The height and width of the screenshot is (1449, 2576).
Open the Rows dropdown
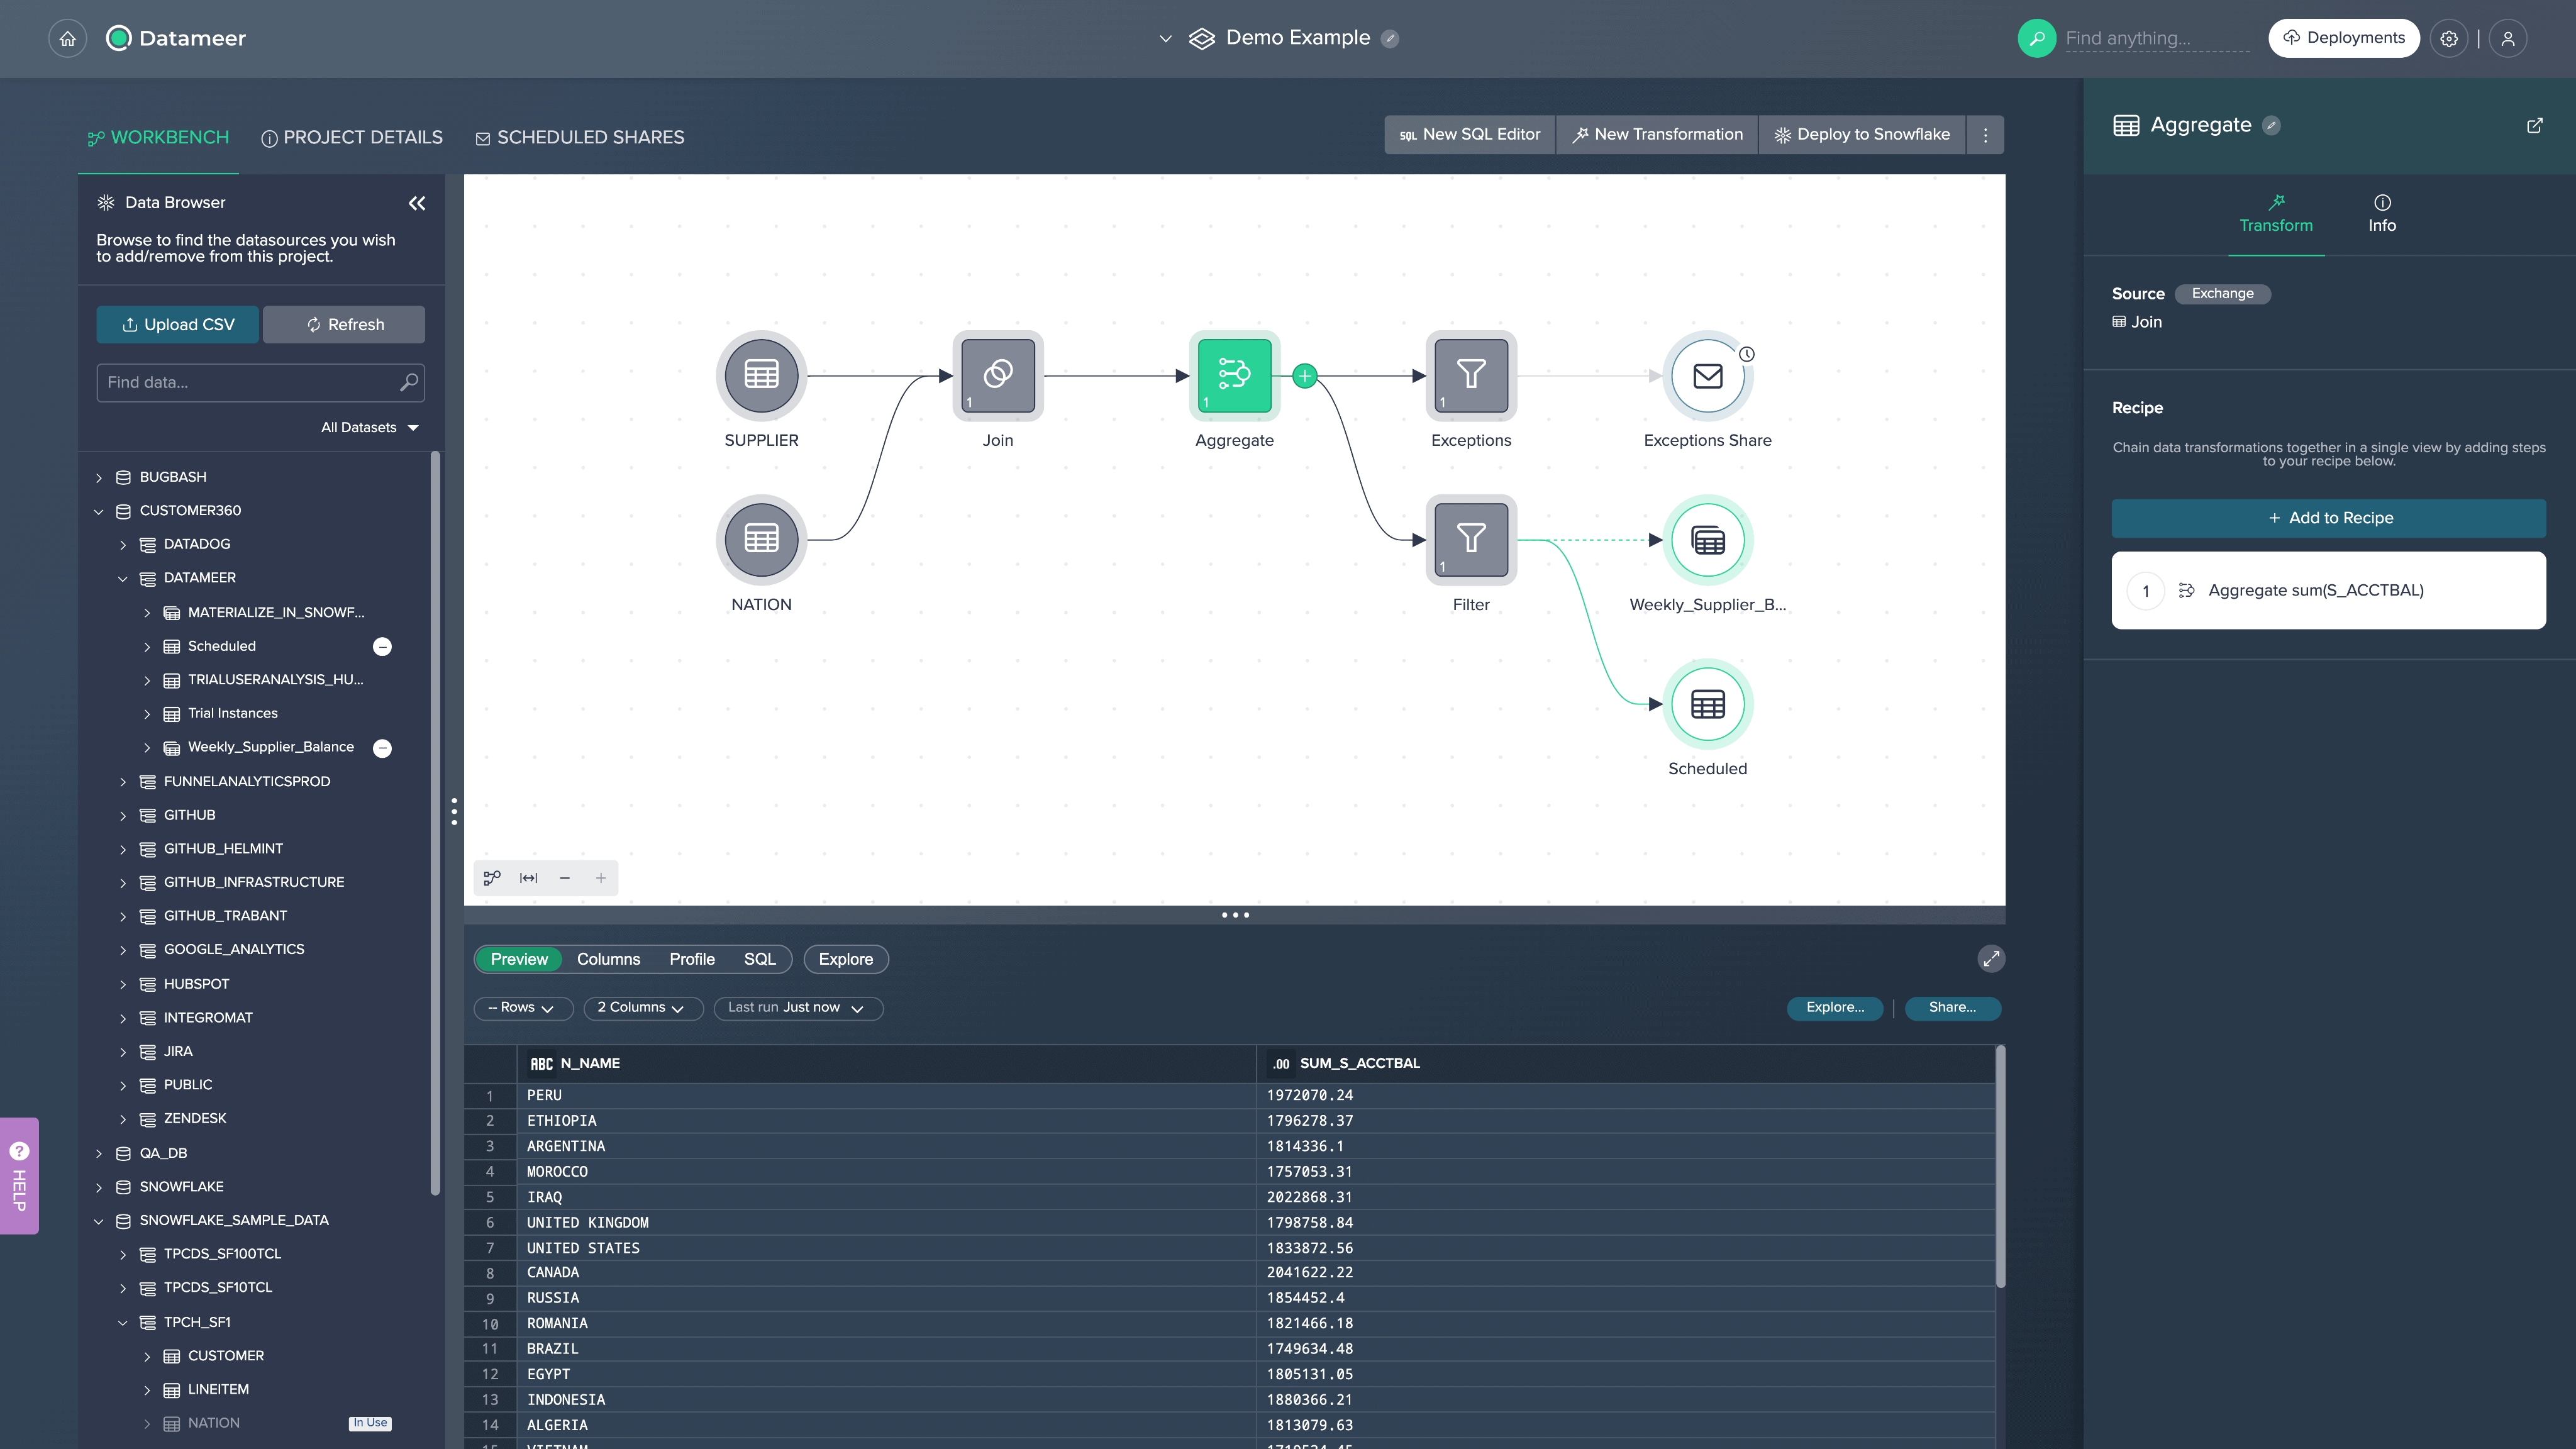point(523,1008)
